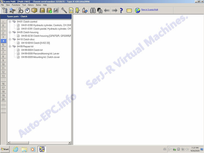
Task: Collapse the 04-05 Clutch housing node
Action: pyautogui.click(x=10, y=33)
